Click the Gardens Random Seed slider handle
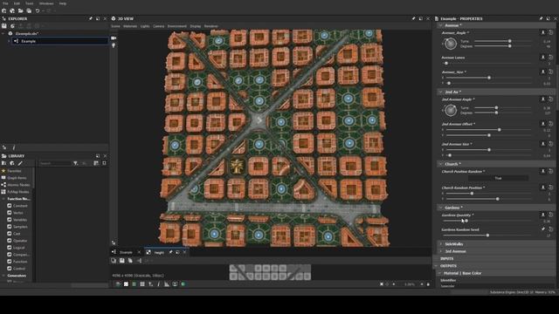Viewport: 559px width, 314px height. point(487,235)
